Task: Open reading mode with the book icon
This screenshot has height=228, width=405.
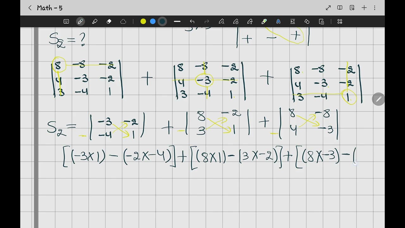Action: tap(340, 8)
